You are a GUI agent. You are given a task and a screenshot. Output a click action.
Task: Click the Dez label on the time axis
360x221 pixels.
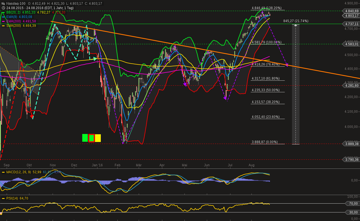74,165
